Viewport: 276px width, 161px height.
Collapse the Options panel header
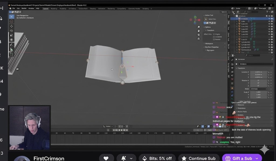(x=207, y=27)
